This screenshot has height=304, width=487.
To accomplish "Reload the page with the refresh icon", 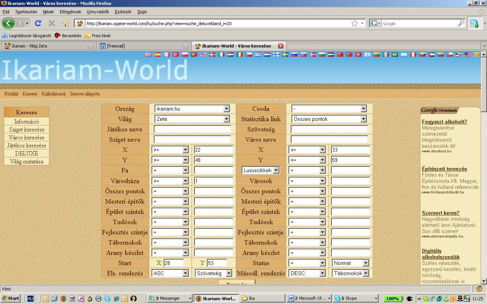I will click(x=38, y=23).
